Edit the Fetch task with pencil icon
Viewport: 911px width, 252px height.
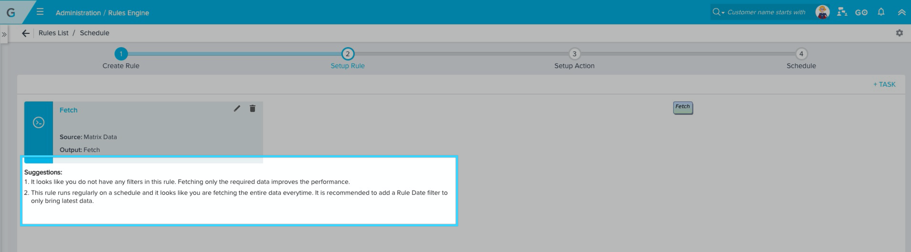pos(237,109)
